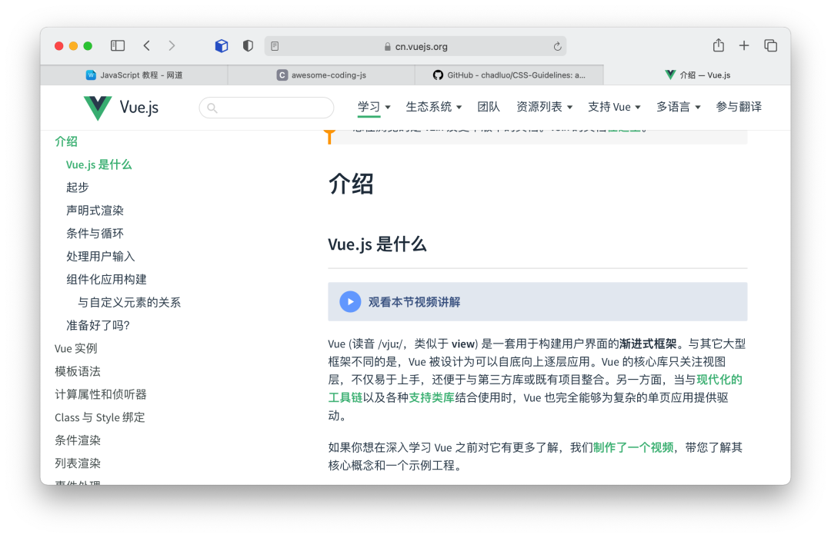Open the 制作了一个视频 link
The image size is (831, 538).
(633, 447)
